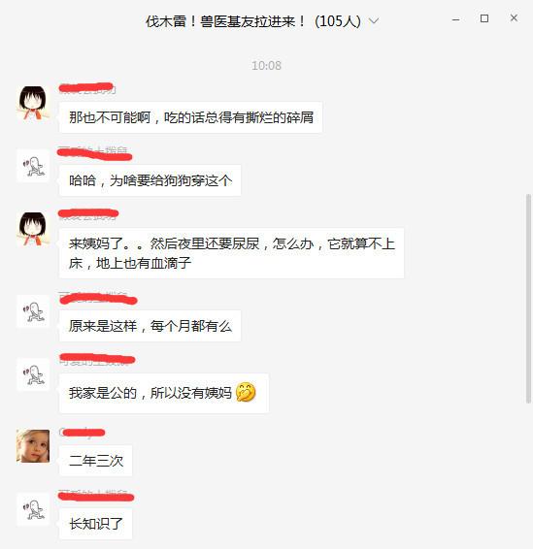The image size is (533, 549).
Task: Open the avatar beside the '长知识了' message
Action: (x=33, y=509)
